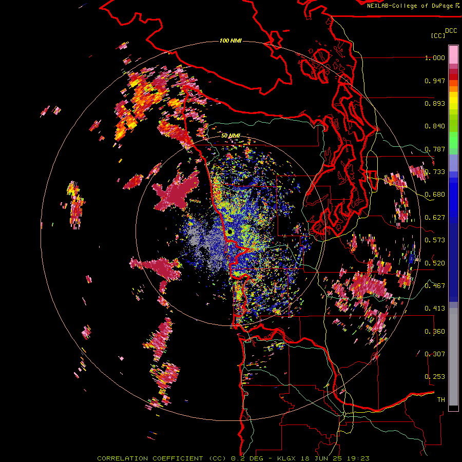
Task: Click the 100 NMI range ring label
Action: click(230, 41)
